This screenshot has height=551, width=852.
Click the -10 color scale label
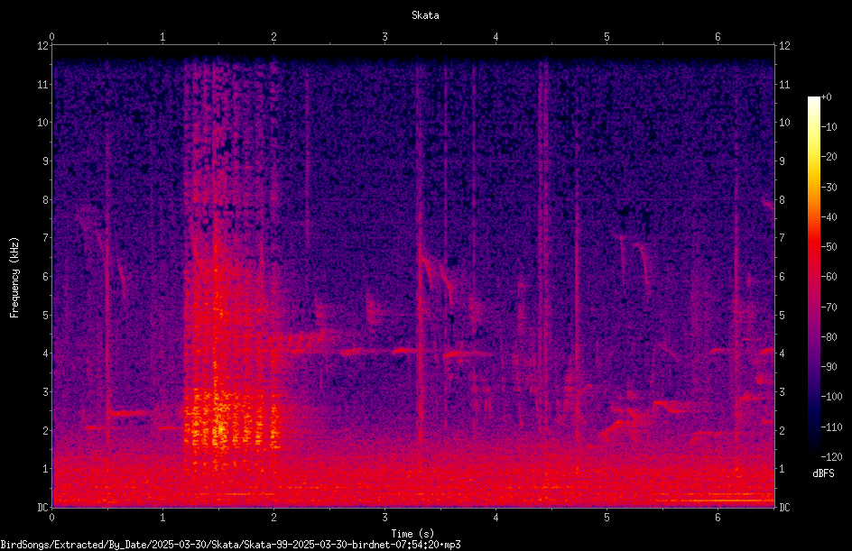point(829,127)
